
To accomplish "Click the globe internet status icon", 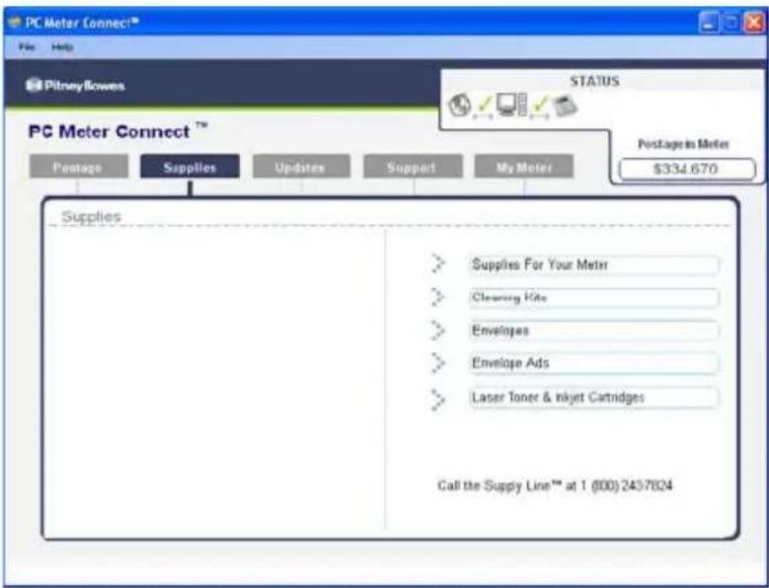I will (x=460, y=105).
